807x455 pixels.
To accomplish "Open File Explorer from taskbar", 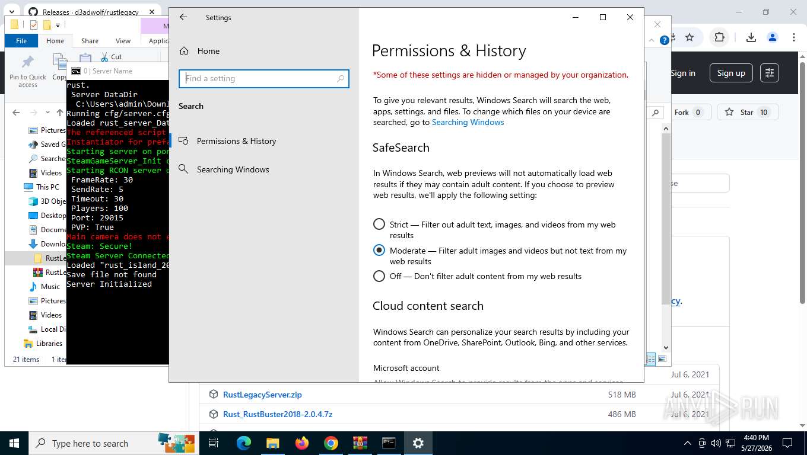I will [x=272, y=443].
